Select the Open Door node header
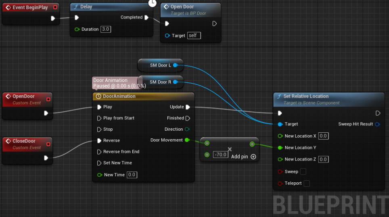 [x=190, y=10]
